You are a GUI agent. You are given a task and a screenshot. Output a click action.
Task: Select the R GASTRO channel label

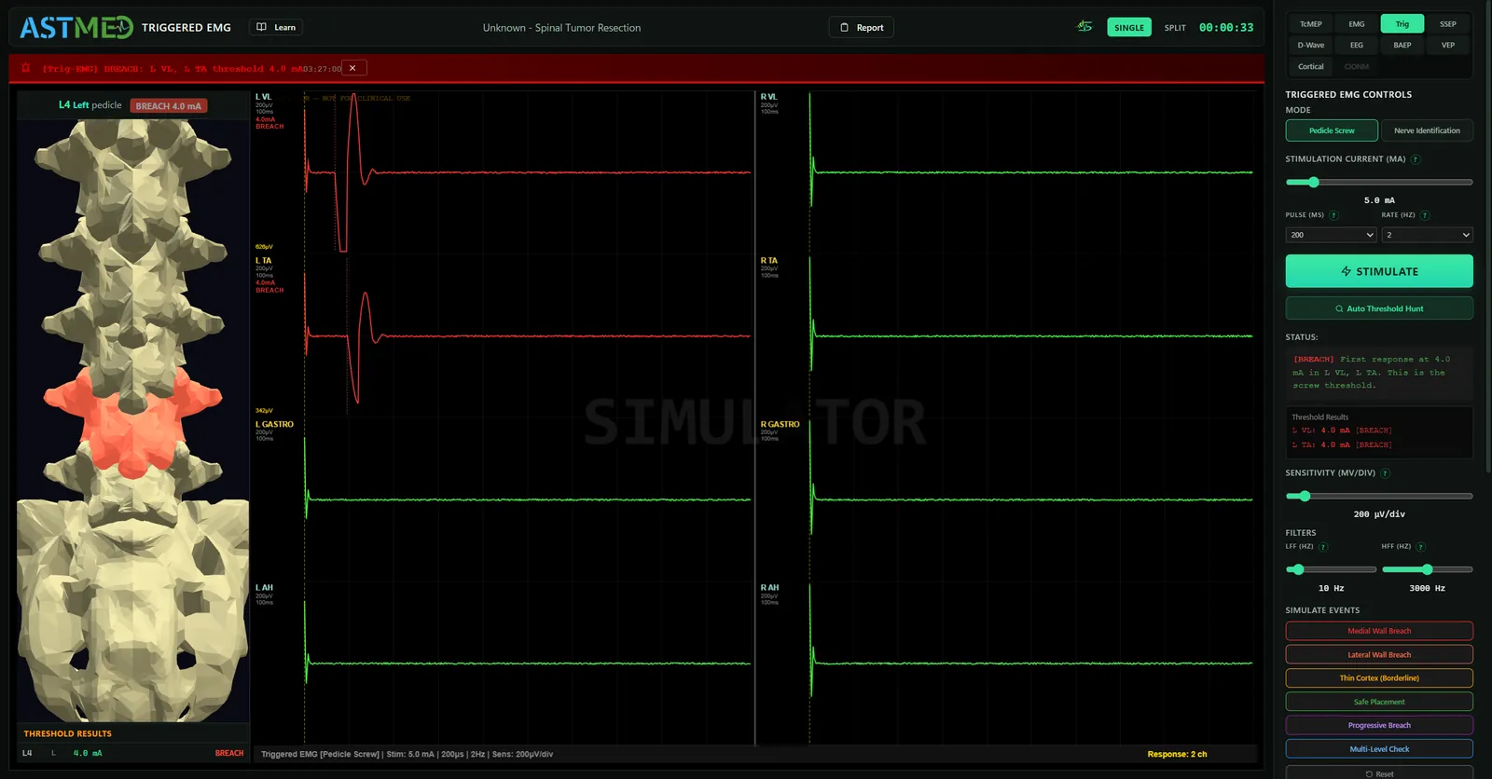[x=780, y=424]
